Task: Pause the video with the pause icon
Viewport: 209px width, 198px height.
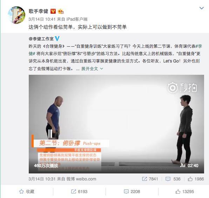Action: (50, 133)
